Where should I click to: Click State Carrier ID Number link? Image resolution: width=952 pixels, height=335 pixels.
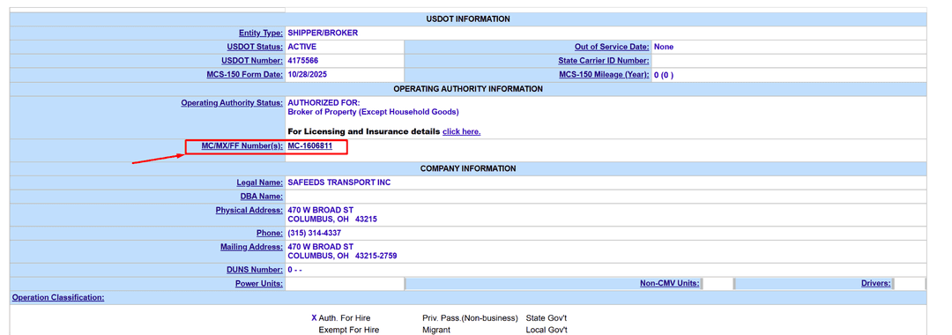click(x=604, y=61)
